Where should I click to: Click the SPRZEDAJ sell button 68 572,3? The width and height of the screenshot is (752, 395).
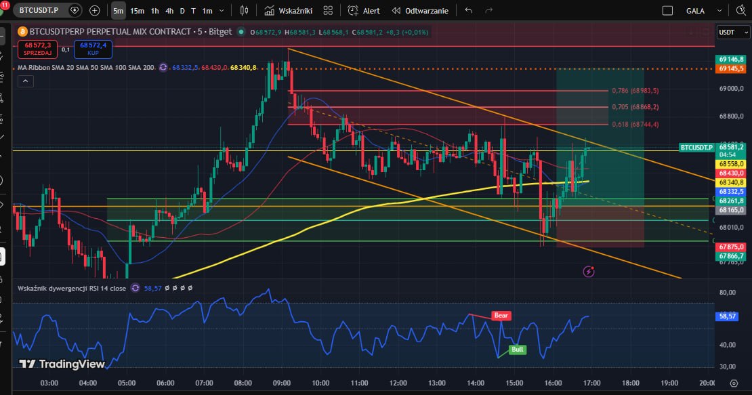(x=37, y=49)
